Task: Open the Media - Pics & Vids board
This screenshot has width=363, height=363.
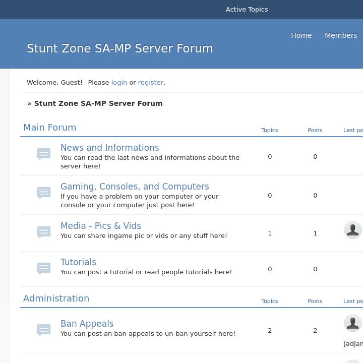Action: coord(101,226)
